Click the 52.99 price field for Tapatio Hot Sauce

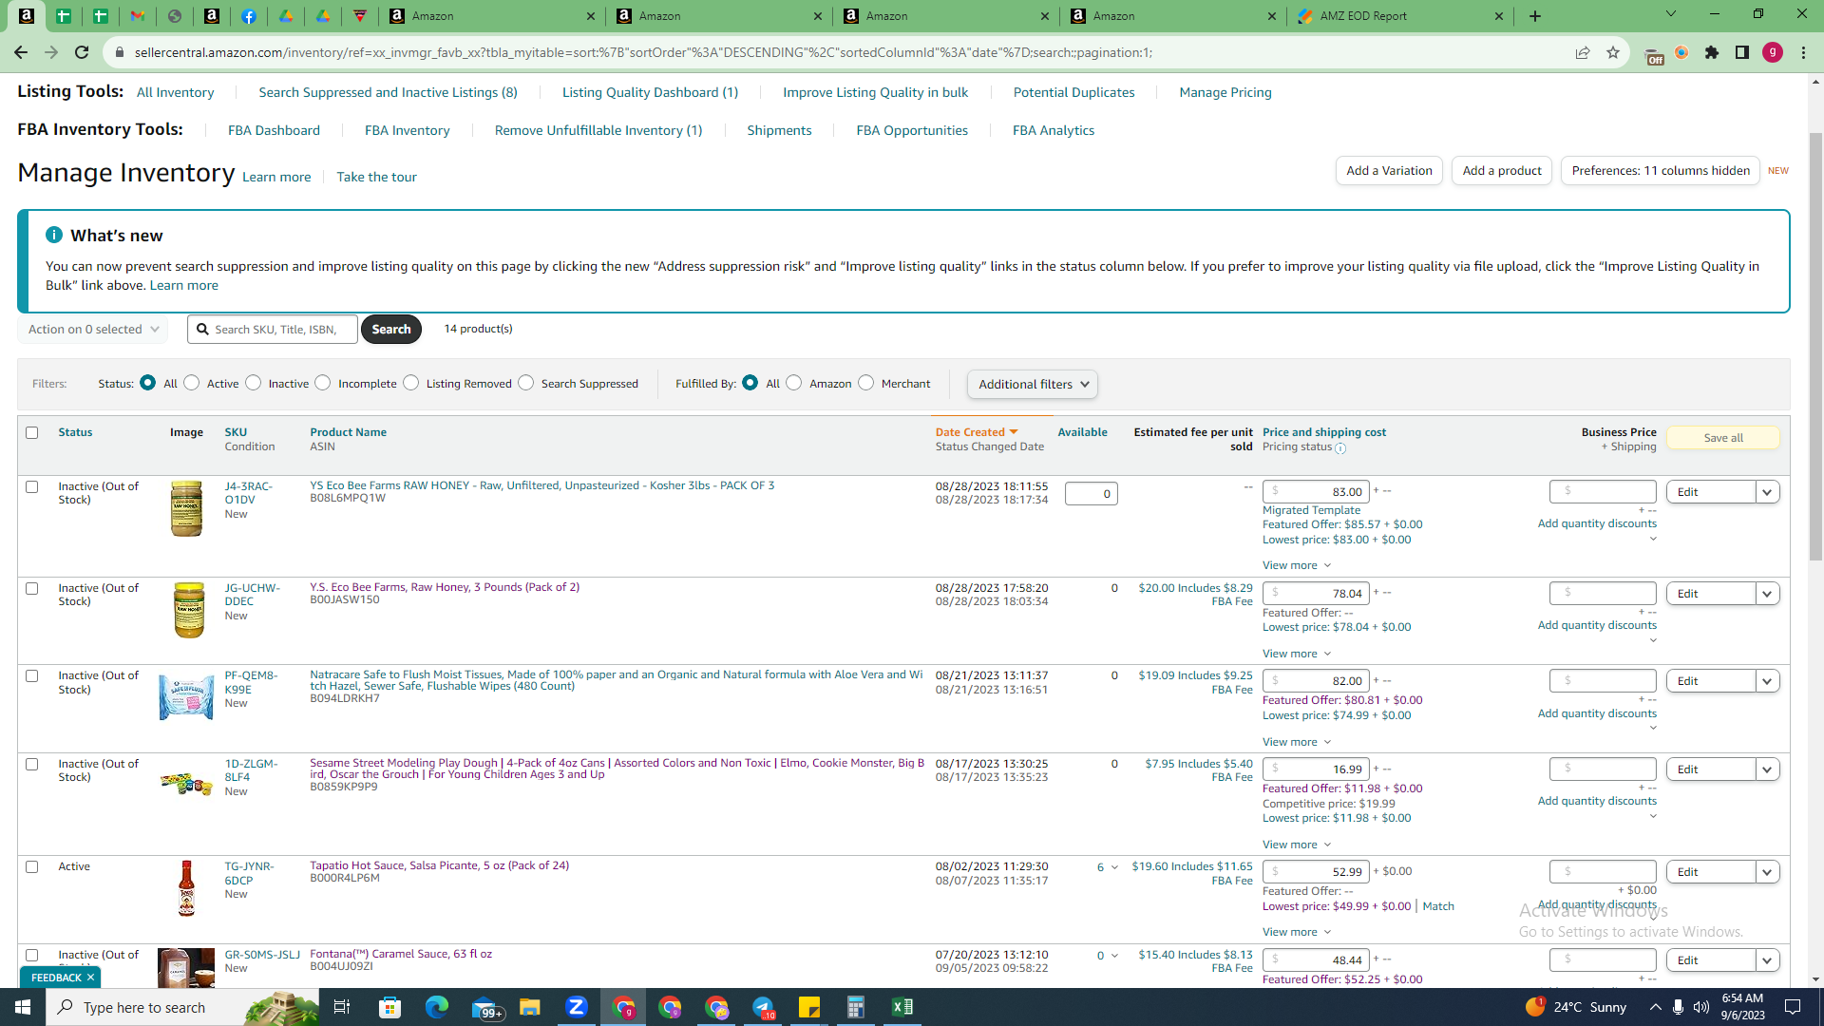1316,872
